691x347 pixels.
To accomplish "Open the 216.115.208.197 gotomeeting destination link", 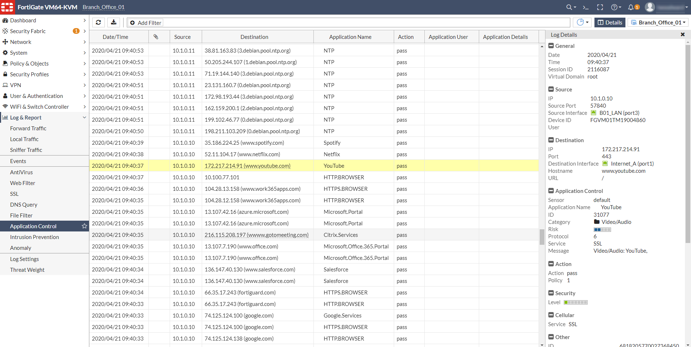I will (x=257, y=235).
